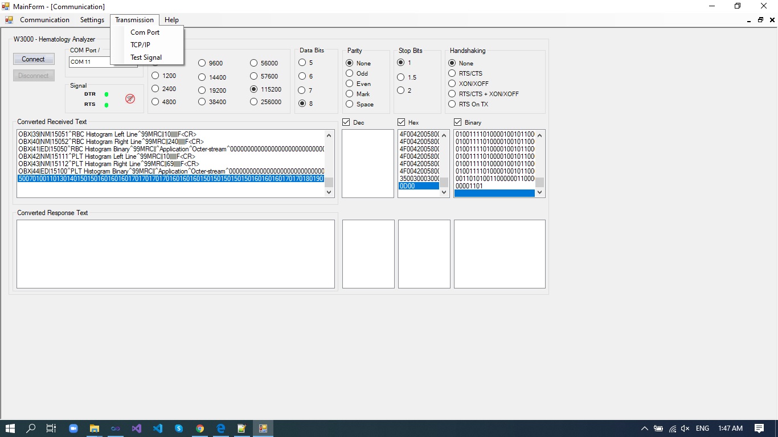Screen dimensions: 778x437
Task: Select the 9600 baud rate option
Action: [202, 63]
